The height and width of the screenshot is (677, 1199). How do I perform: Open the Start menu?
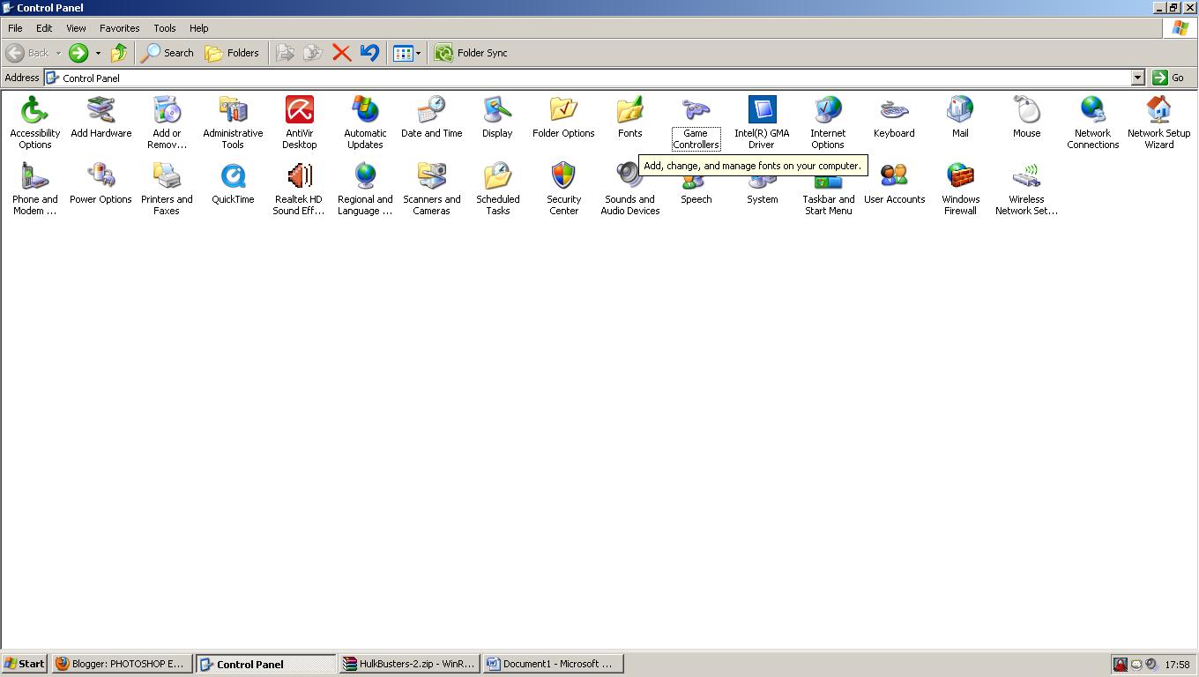click(x=25, y=664)
